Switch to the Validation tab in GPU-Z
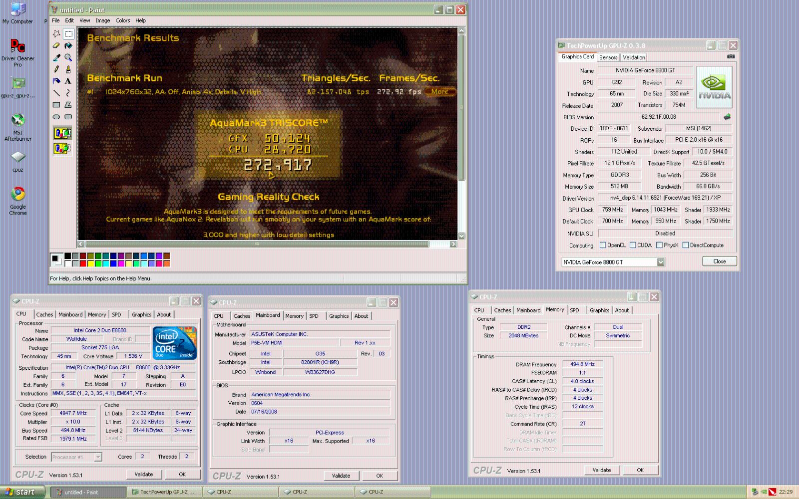The image size is (799, 499). (x=634, y=57)
